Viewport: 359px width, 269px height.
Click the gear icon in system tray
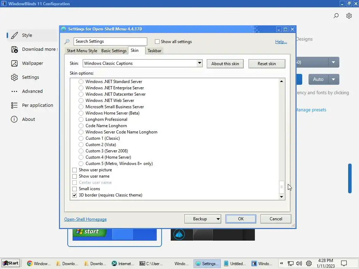pyautogui.click(x=309, y=263)
